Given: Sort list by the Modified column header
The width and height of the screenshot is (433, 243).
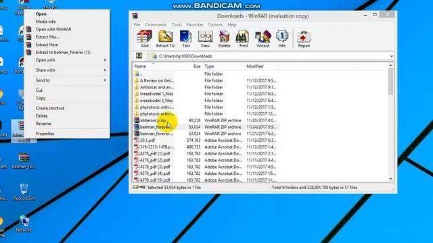Looking at the screenshot, I should 263,66.
